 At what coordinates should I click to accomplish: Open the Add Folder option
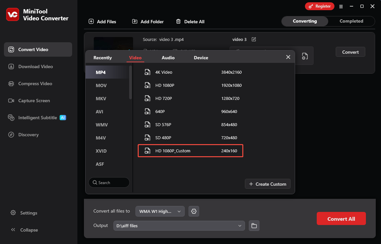[x=135, y=22]
